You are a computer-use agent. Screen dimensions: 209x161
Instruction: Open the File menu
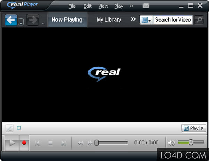coord(72,6)
